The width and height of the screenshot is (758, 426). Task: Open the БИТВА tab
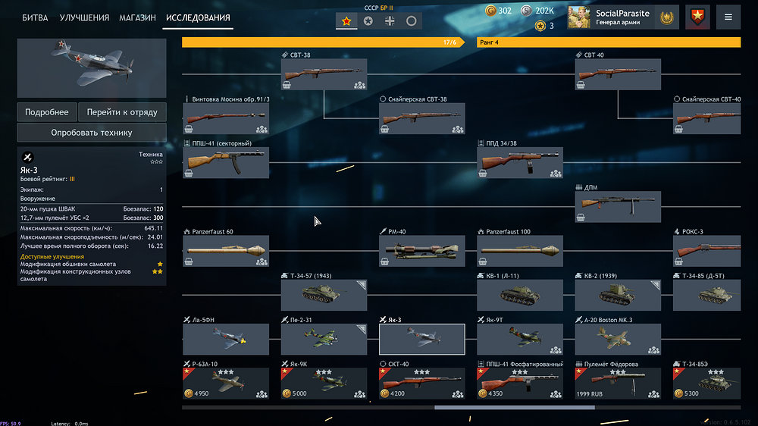click(35, 18)
